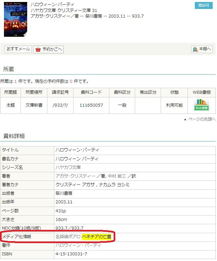This screenshot has width=217, height=261.
Task: Click the 請求記号 column header
Action: coord(60,92)
